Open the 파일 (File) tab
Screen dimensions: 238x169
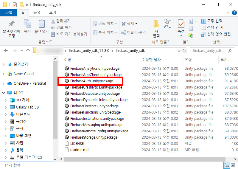click(x=9, y=13)
